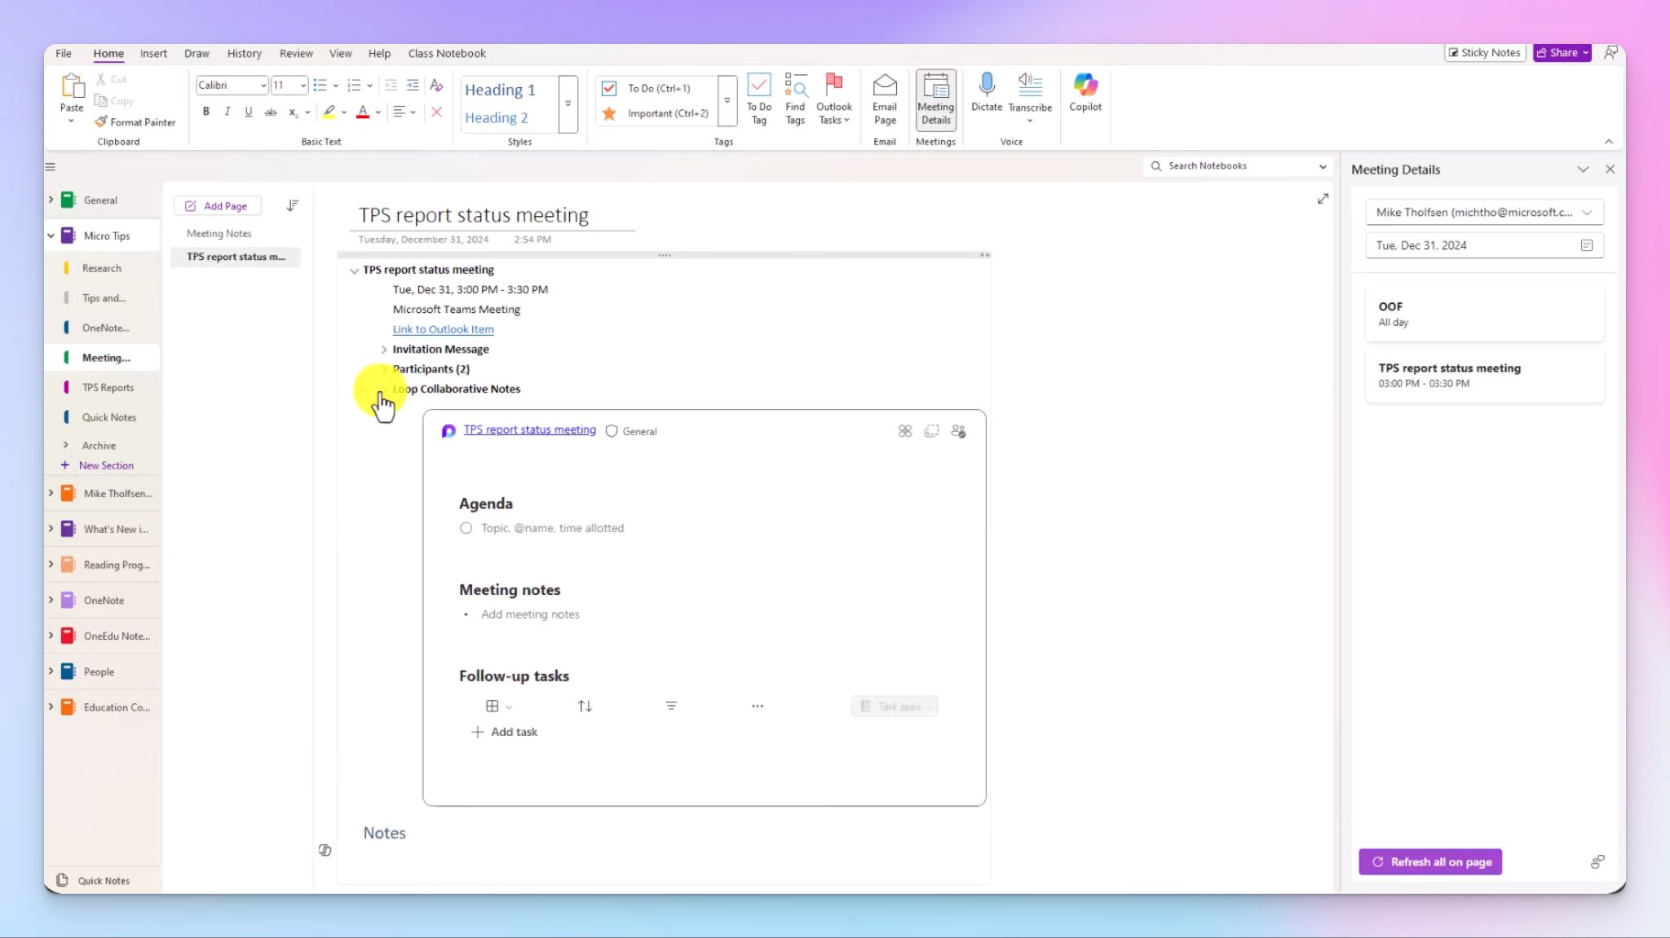Click Refresh all on page button
Screen dimensions: 1670x938
click(1430, 862)
